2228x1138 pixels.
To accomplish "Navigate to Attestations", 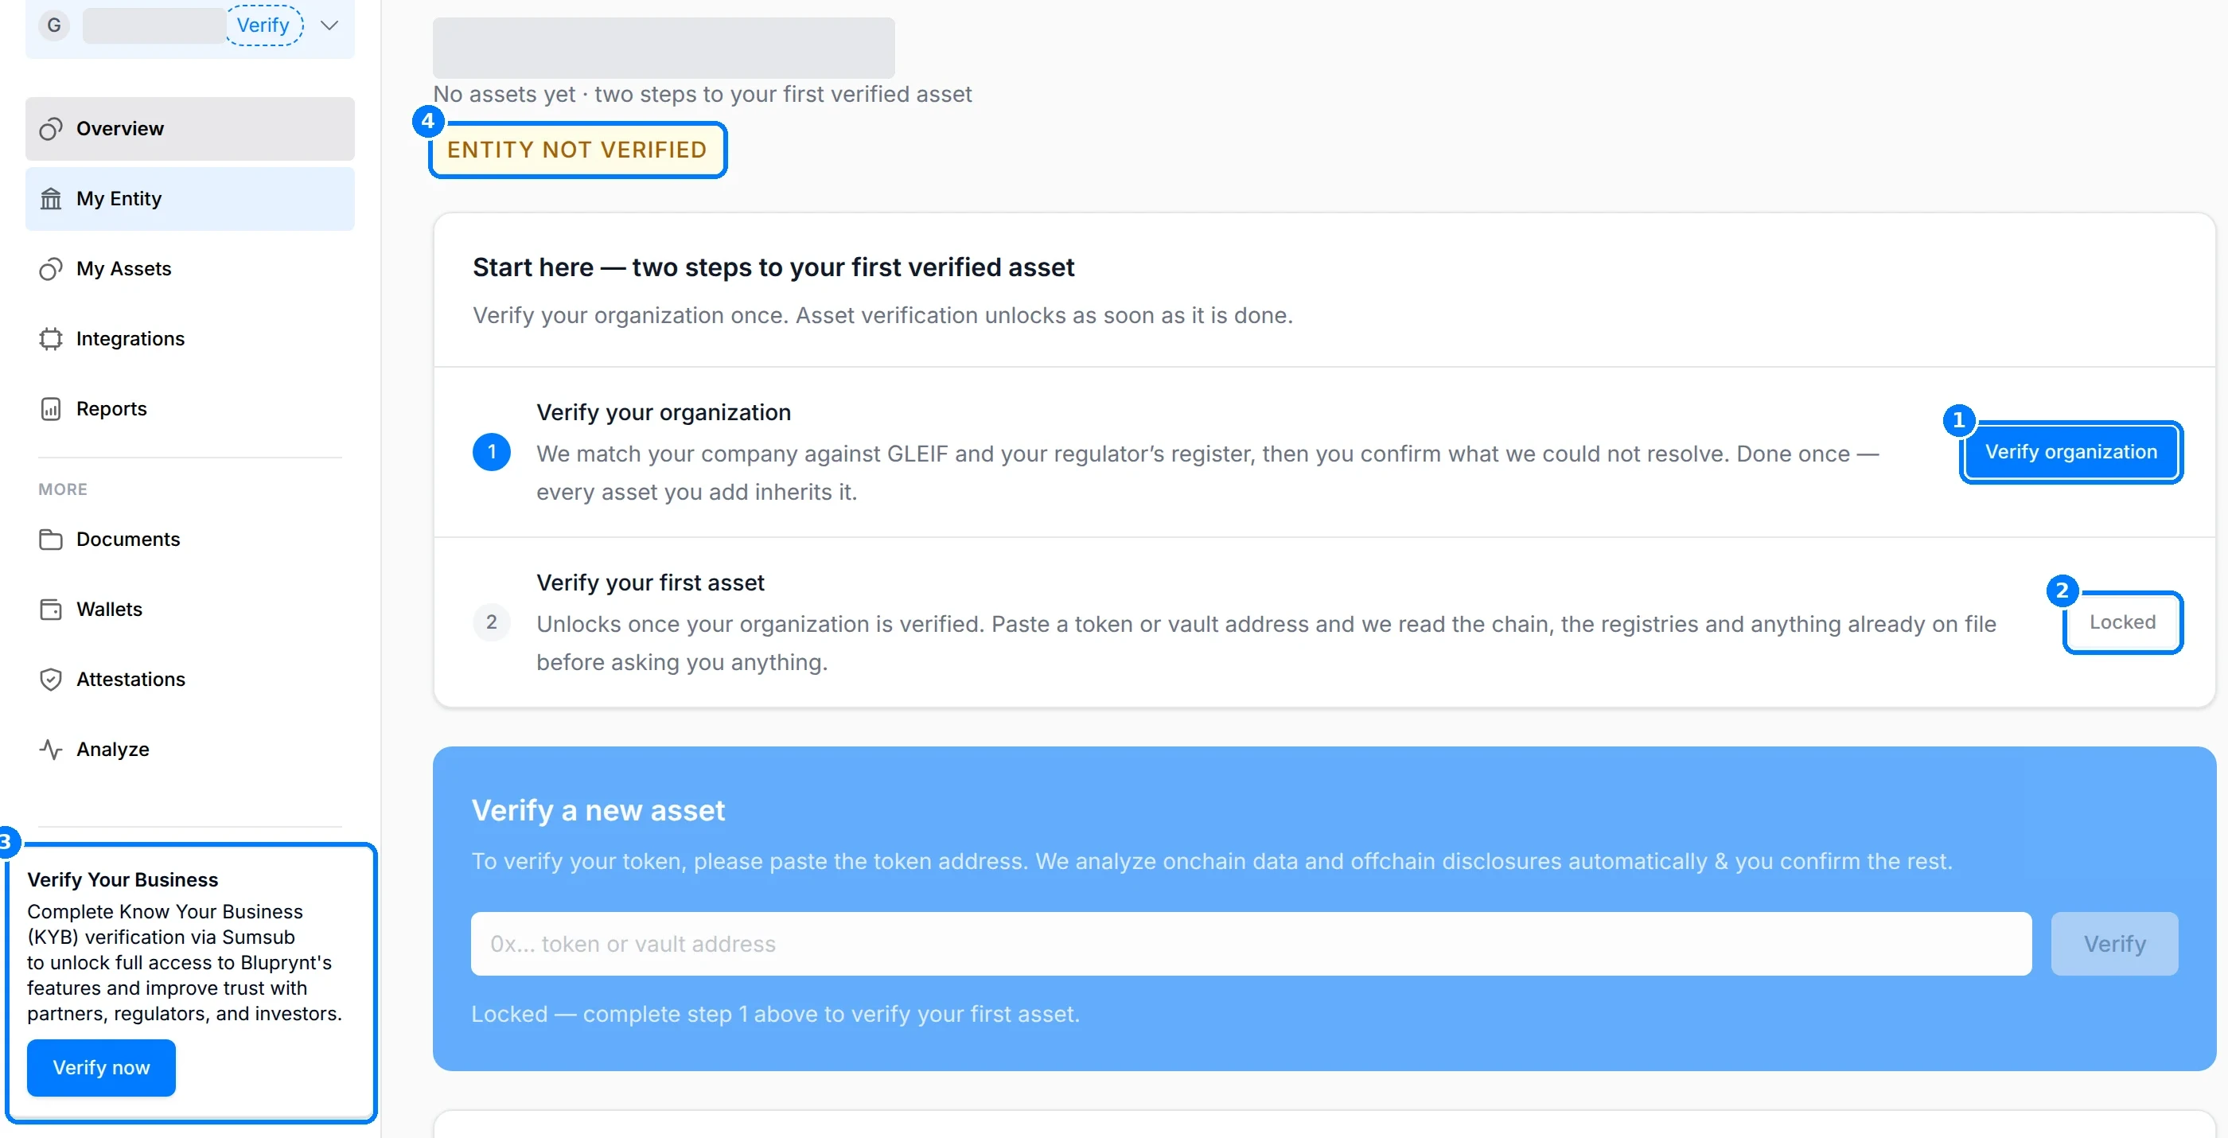I will coord(189,680).
